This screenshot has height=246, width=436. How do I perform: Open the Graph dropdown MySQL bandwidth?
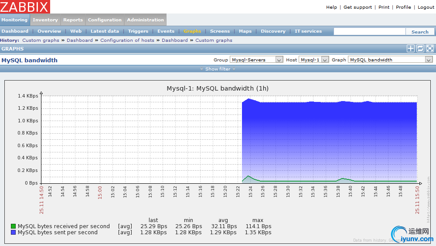pyautogui.click(x=390, y=60)
